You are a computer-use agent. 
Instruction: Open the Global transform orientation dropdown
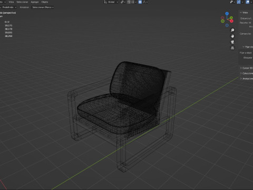[111, 2]
